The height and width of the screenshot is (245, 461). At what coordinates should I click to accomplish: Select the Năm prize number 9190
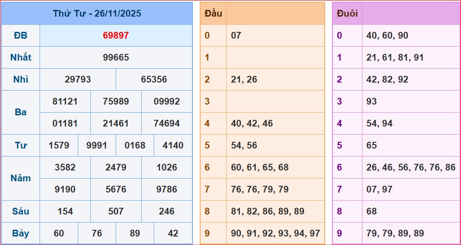[65, 189]
